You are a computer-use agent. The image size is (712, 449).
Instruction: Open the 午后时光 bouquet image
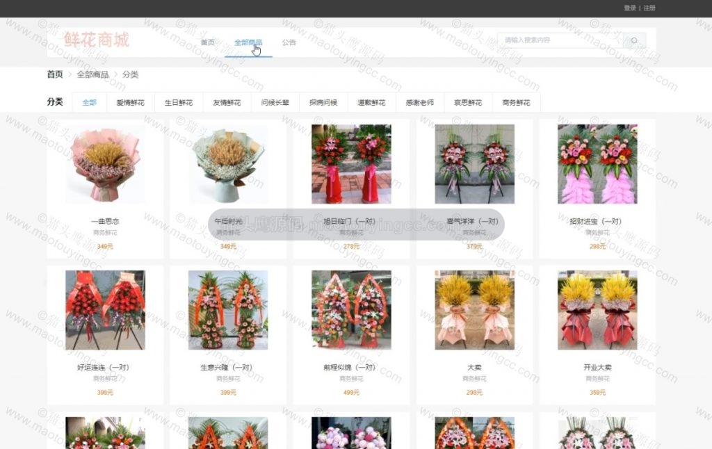(x=228, y=164)
